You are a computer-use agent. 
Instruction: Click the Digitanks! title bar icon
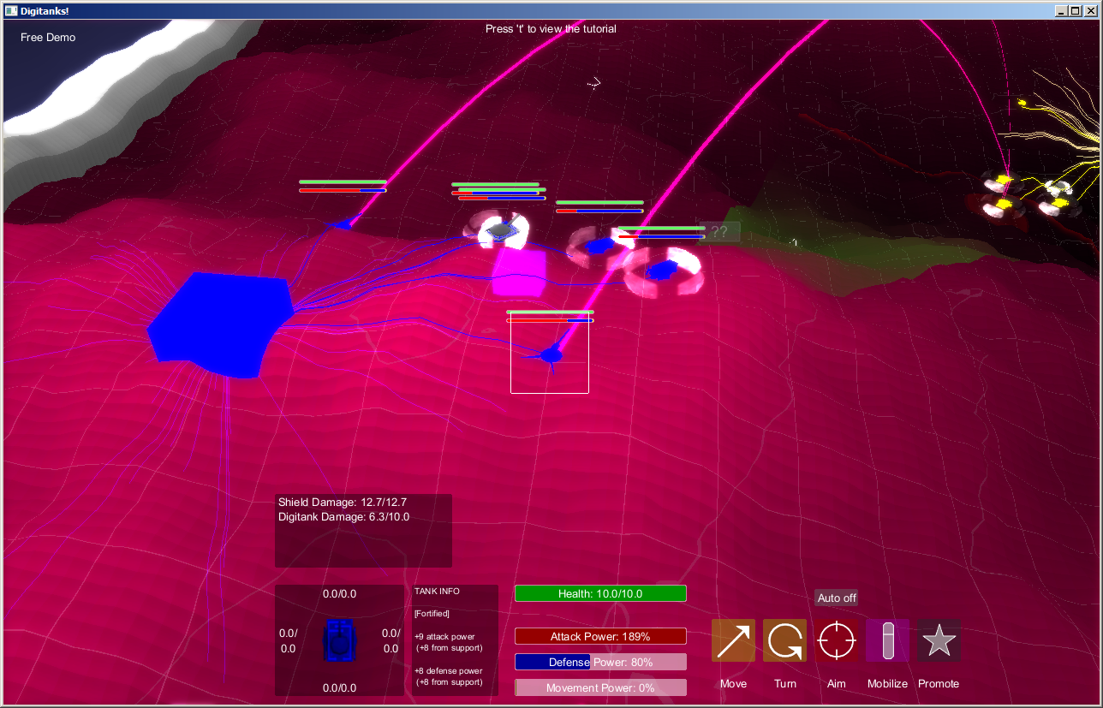tap(10, 9)
